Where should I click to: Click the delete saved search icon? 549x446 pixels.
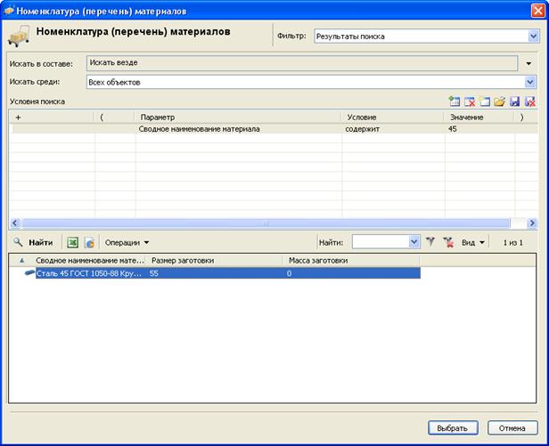(530, 102)
